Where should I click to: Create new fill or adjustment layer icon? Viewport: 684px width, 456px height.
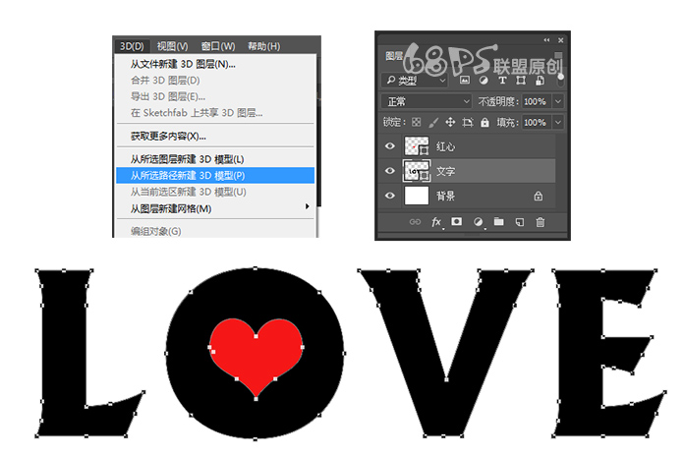click(478, 222)
